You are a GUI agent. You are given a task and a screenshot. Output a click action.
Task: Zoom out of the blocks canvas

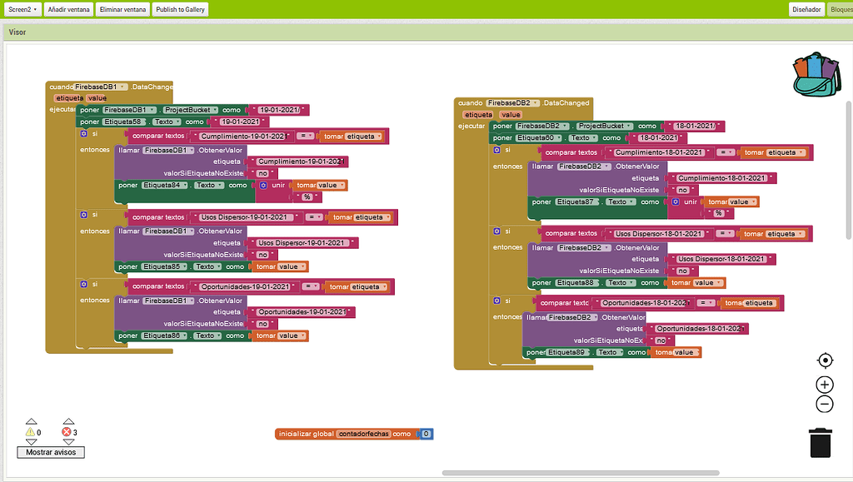pyautogui.click(x=824, y=404)
